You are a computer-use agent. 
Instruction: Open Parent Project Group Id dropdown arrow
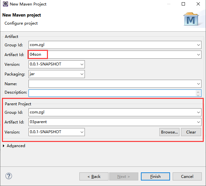tap(198, 112)
